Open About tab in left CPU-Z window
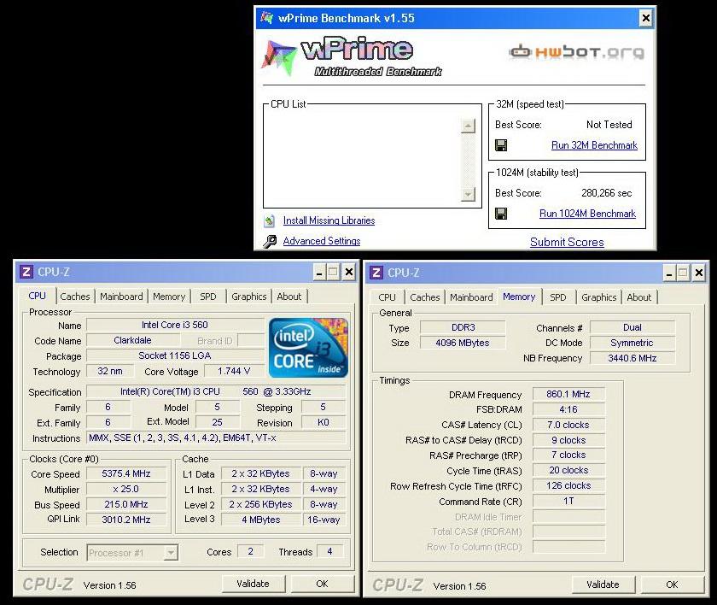 click(289, 297)
